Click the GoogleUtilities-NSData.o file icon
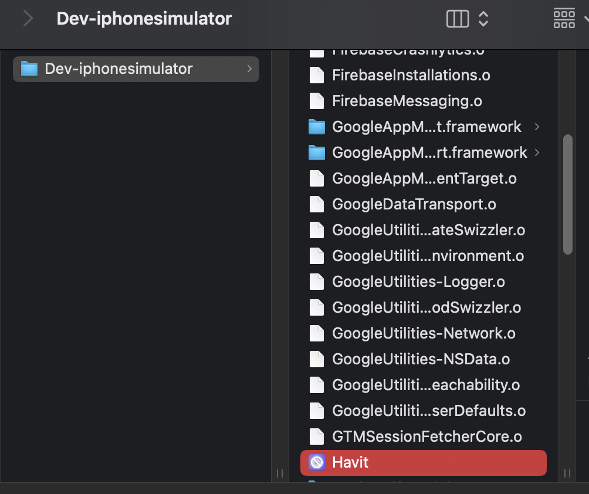The width and height of the screenshot is (589, 494). [317, 359]
